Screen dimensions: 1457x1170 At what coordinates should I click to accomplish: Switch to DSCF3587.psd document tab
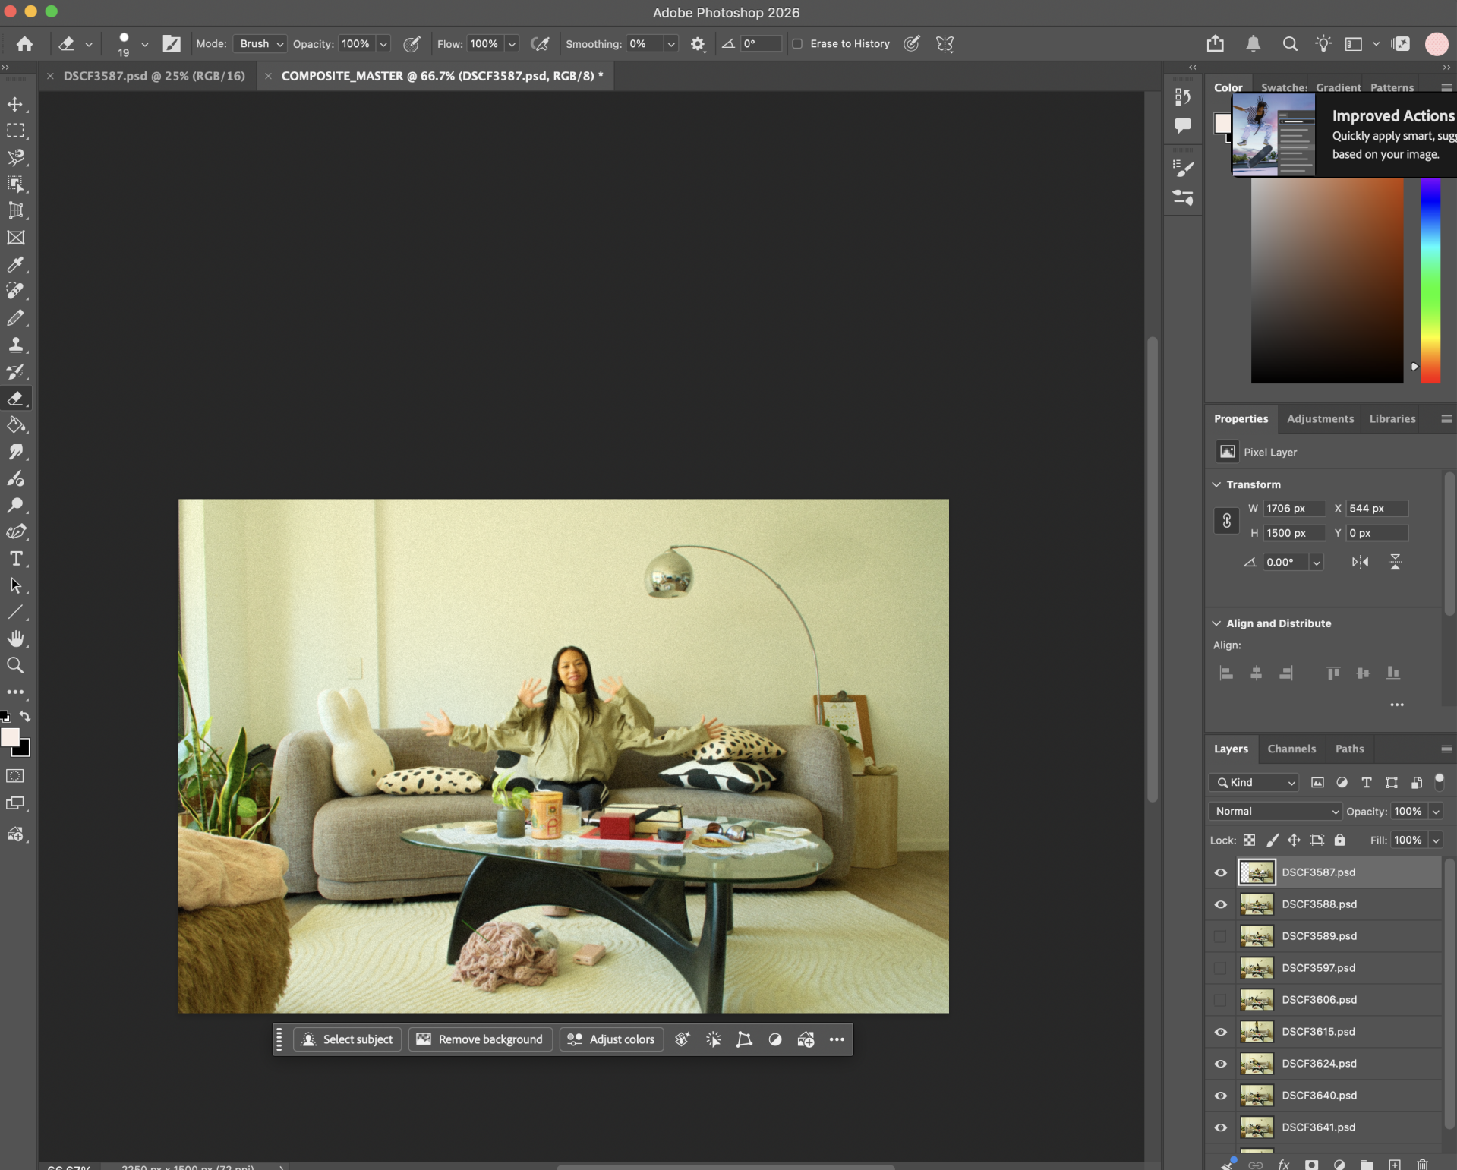[x=154, y=76]
